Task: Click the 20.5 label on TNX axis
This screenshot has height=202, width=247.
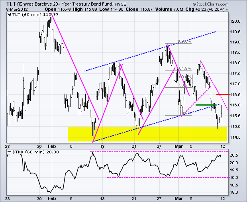Action: 233,155
